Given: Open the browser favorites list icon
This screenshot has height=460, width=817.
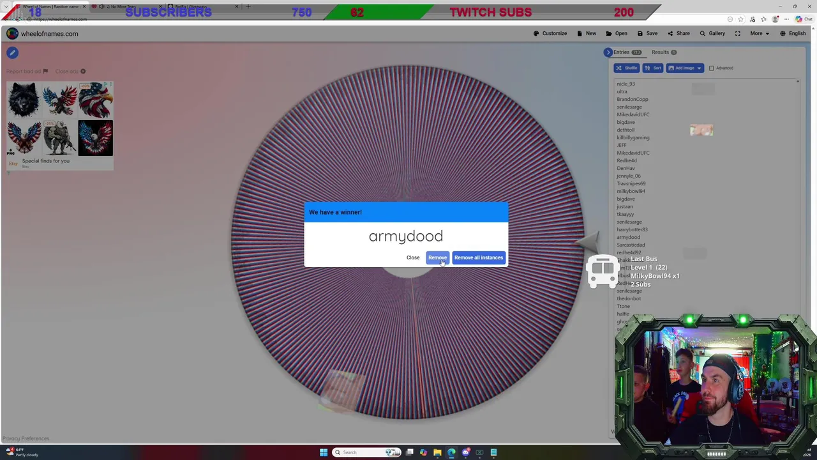Looking at the screenshot, I should click(x=763, y=19).
